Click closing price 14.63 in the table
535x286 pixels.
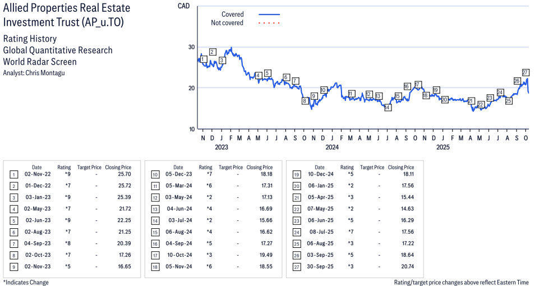[x=401, y=209]
